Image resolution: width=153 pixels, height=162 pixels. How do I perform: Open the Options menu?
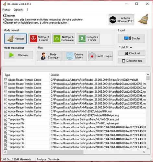tap(18, 10)
